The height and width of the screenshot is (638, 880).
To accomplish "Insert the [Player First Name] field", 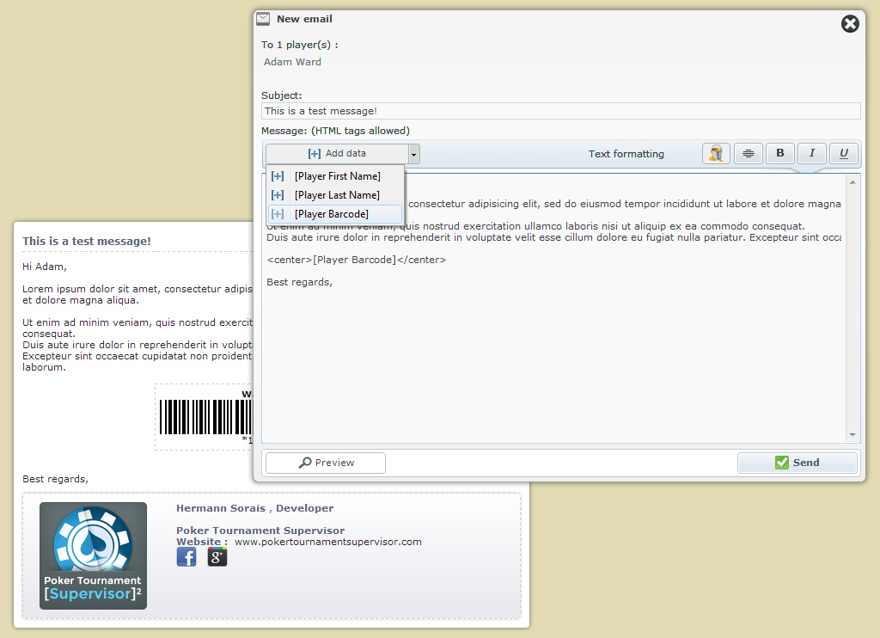I will coord(336,176).
